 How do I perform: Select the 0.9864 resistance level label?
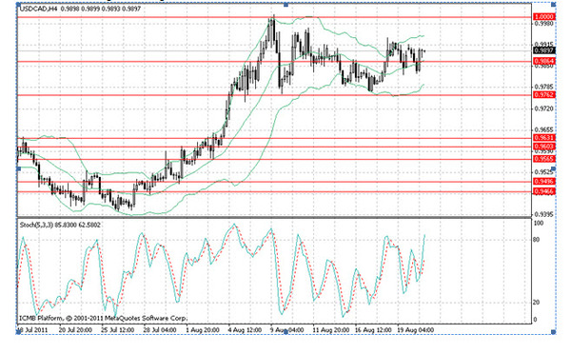(544, 61)
